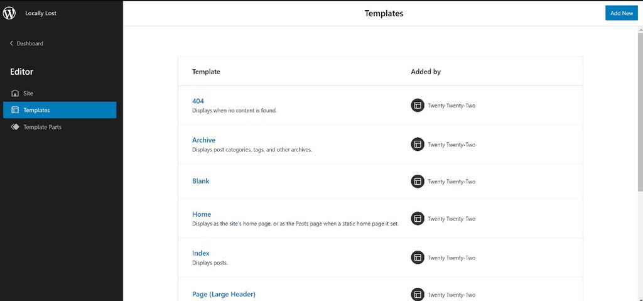This screenshot has width=643, height=301.
Task: Click the theme icon in the Index row
Action: pyautogui.click(x=418, y=258)
